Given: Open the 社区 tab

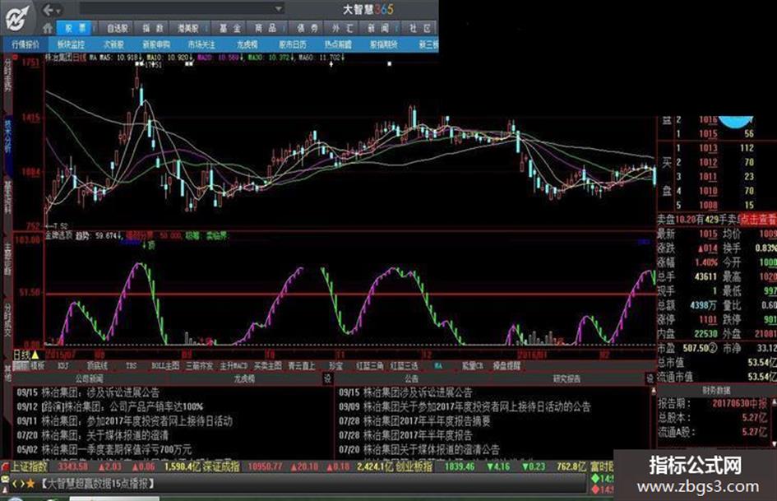Looking at the screenshot, I should click(x=420, y=28).
